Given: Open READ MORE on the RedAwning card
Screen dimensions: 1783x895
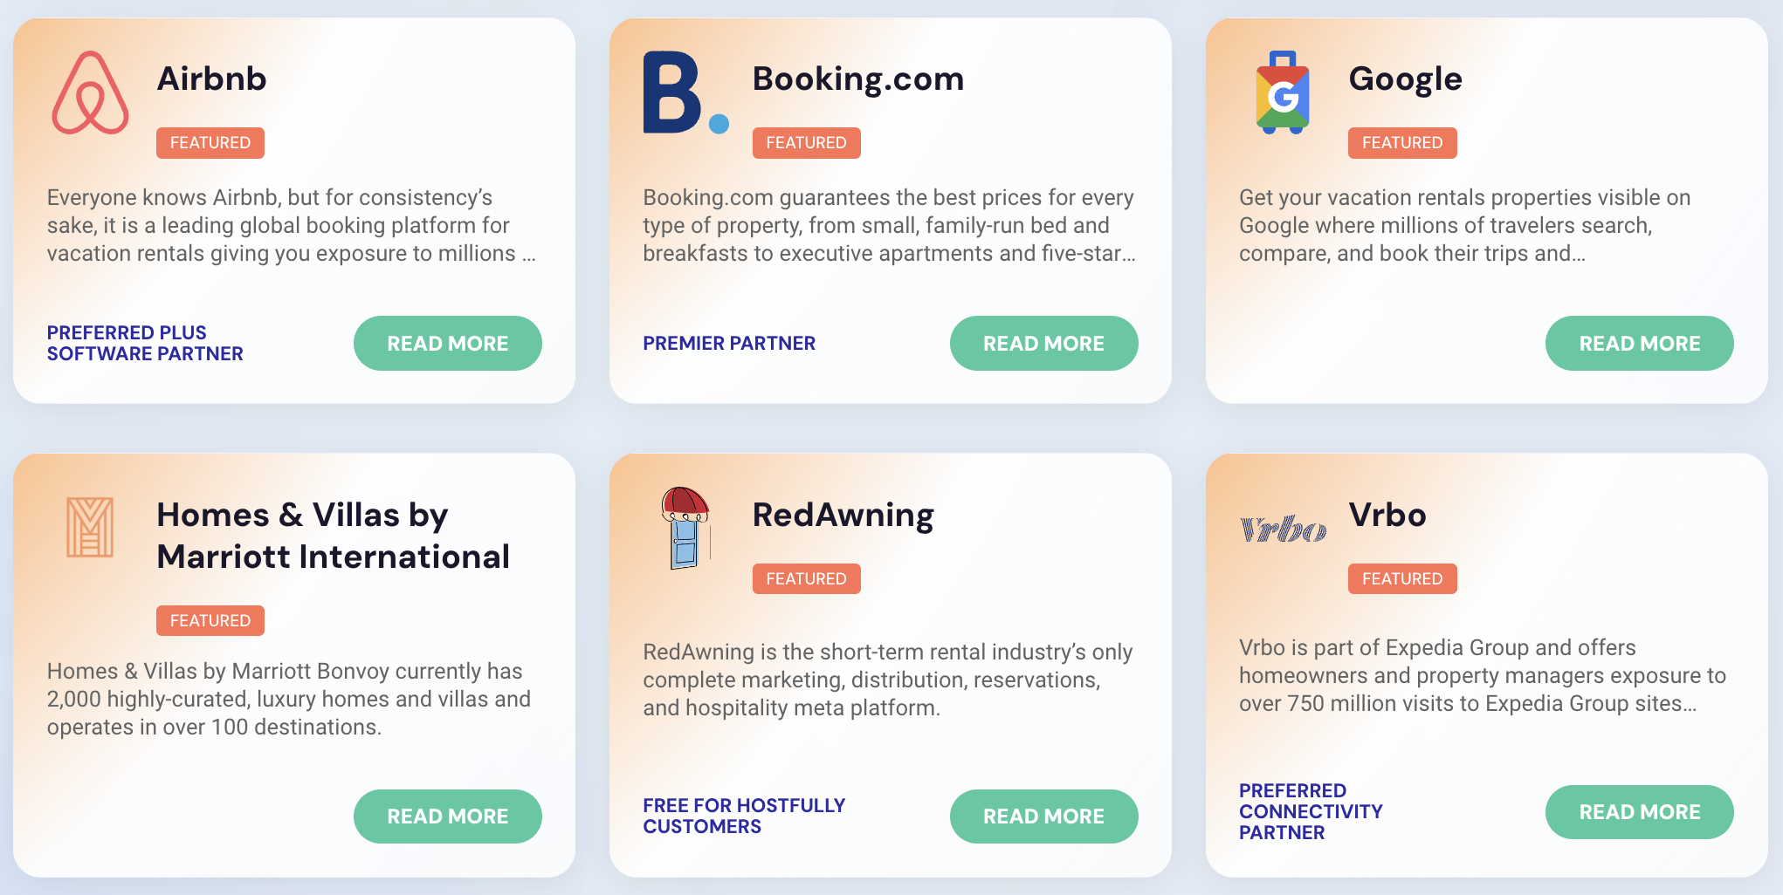Looking at the screenshot, I should (x=1043, y=816).
